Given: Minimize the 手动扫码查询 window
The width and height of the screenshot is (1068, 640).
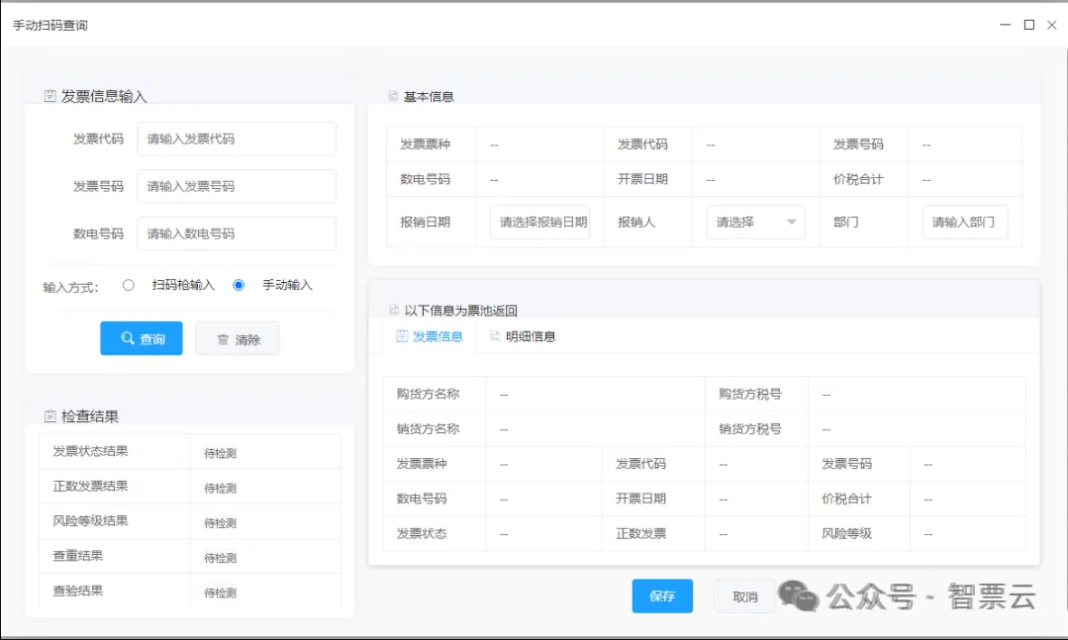Looking at the screenshot, I should tap(1006, 25).
